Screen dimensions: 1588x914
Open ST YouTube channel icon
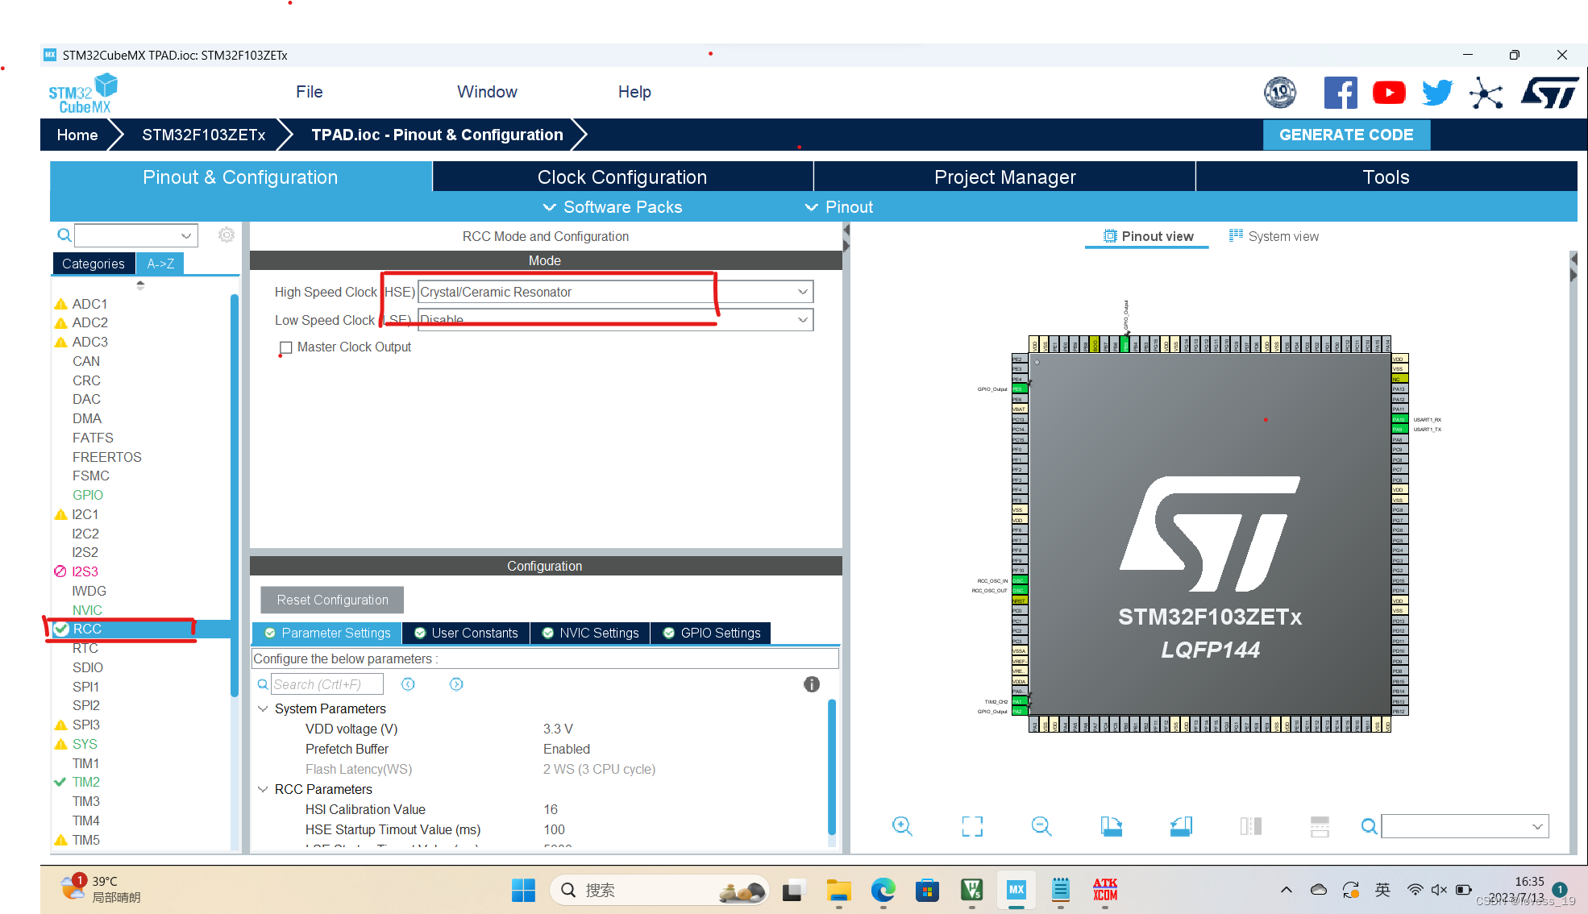click(1389, 93)
